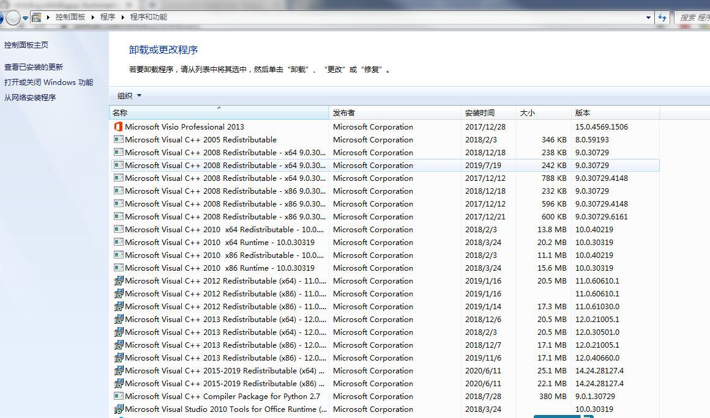Select Visual Studio 2010 Tools for Office Runtime name
Screen dimensions: 710x418
[x=226, y=409]
